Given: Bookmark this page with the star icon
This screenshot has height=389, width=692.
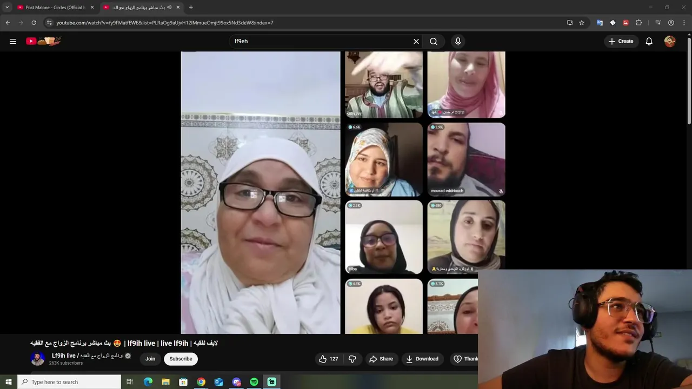Looking at the screenshot, I should (582, 23).
